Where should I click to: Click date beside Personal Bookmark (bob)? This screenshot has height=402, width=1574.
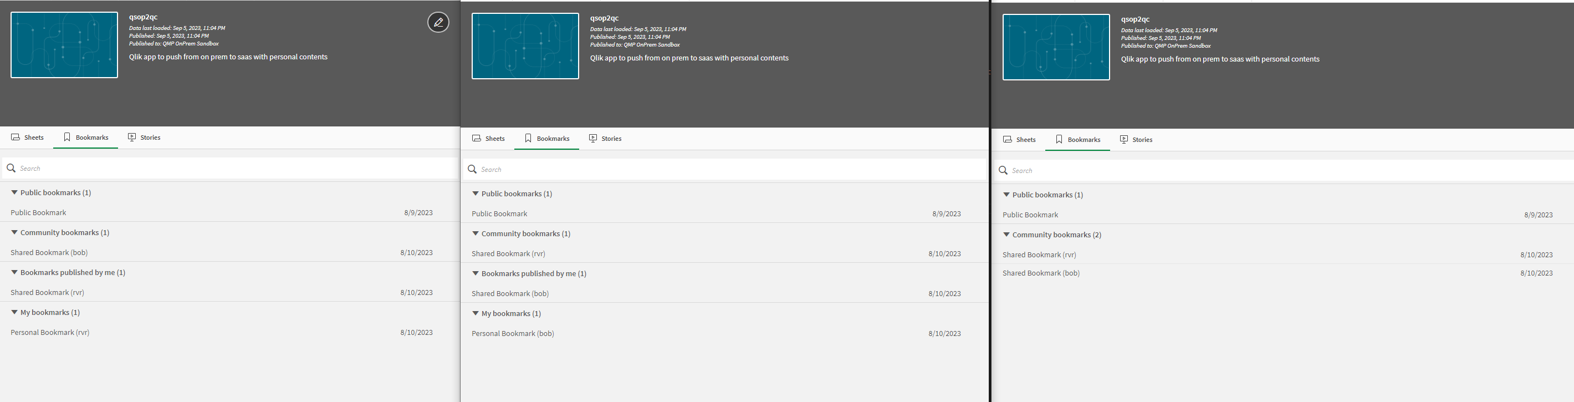pos(944,334)
